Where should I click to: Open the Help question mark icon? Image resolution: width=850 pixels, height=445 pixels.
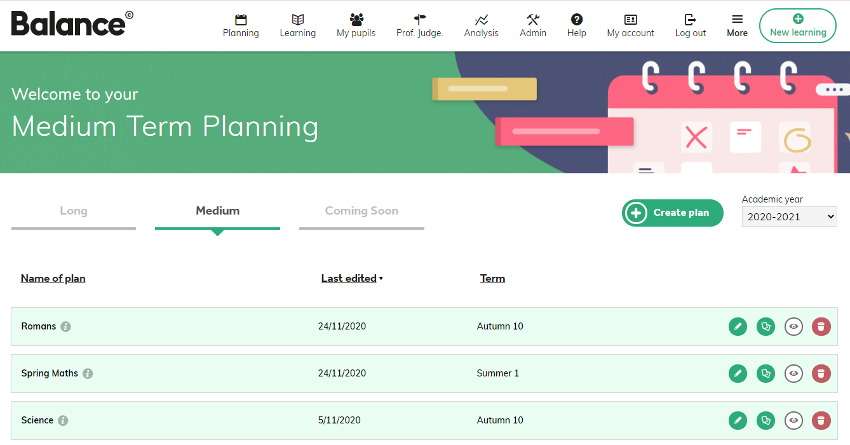coord(577,20)
